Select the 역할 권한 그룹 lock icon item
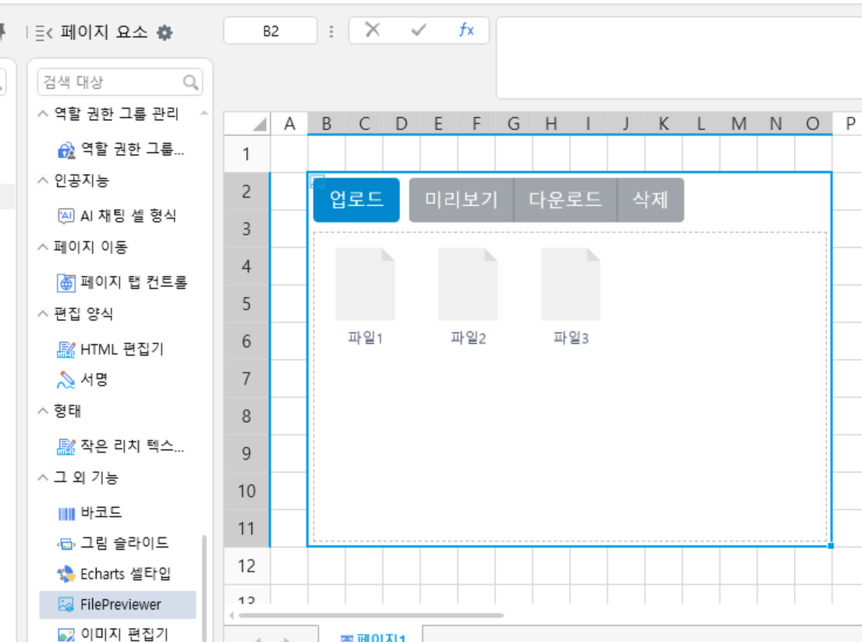This screenshot has width=862, height=642. (66, 150)
